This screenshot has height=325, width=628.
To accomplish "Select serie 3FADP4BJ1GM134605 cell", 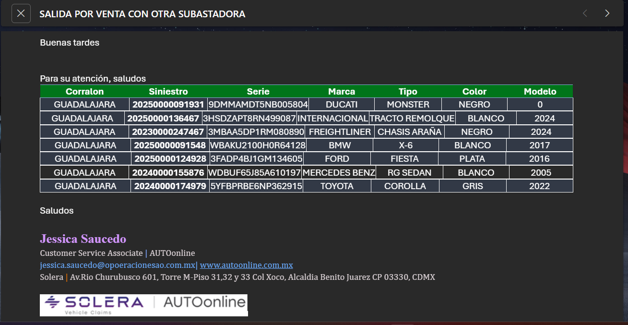I will 257,158.
